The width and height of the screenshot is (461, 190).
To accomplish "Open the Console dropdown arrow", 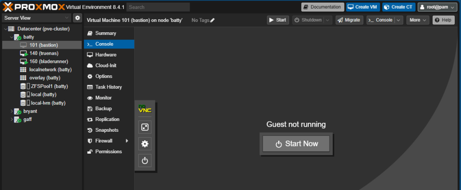I will click(x=399, y=20).
